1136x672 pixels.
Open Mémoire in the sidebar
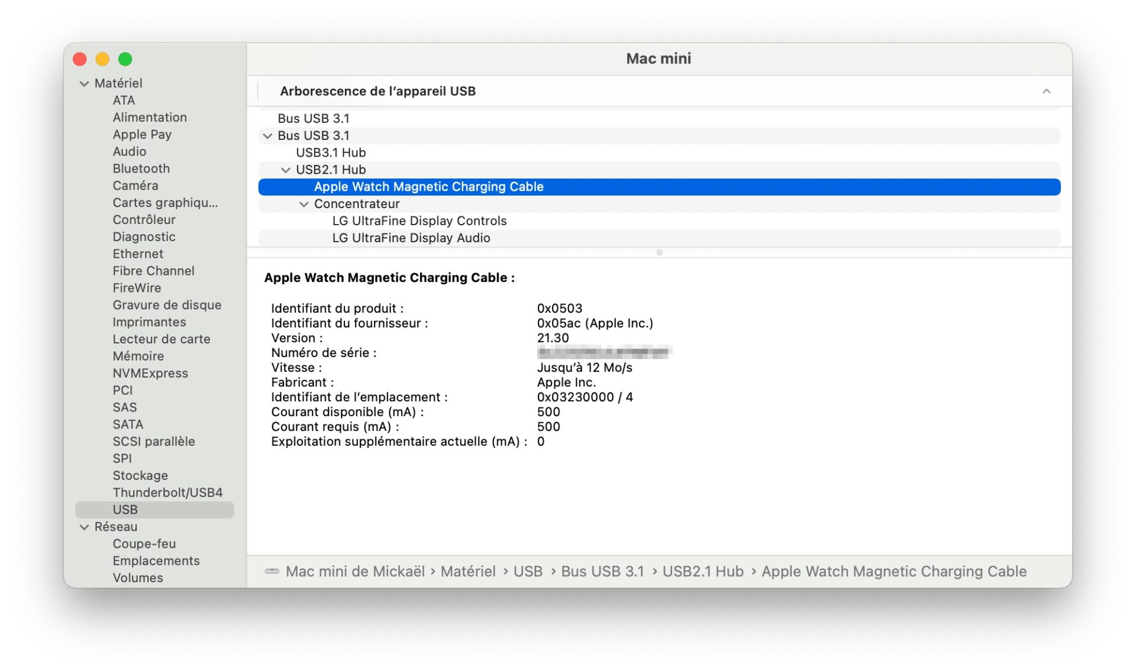138,356
